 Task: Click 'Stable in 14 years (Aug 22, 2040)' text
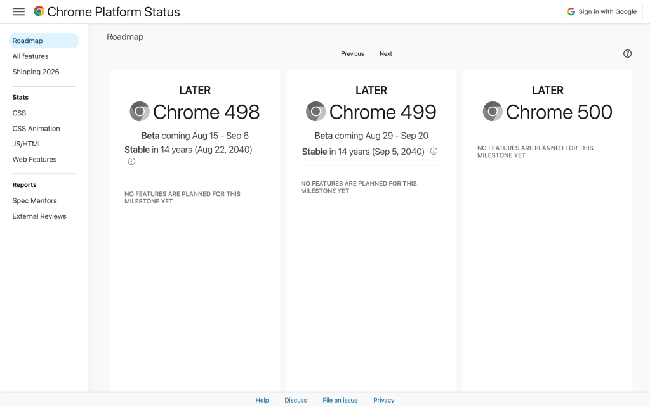[x=188, y=150]
